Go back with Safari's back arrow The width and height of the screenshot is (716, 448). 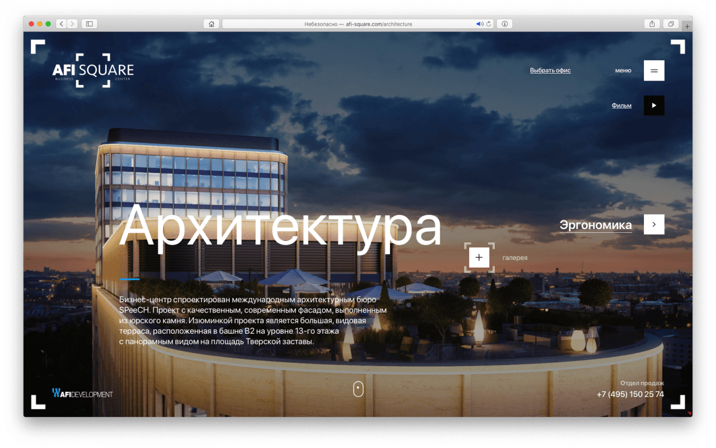click(61, 24)
